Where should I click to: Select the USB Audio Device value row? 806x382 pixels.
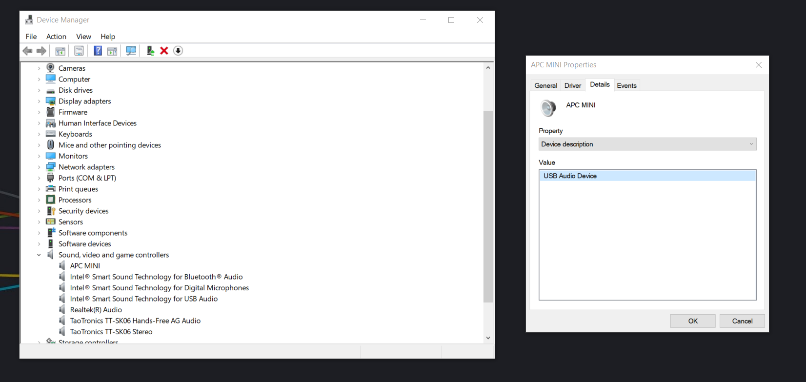pos(647,176)
